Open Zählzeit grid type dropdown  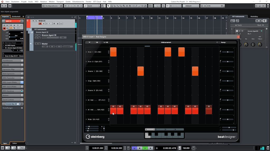click(x=191, y=6)
